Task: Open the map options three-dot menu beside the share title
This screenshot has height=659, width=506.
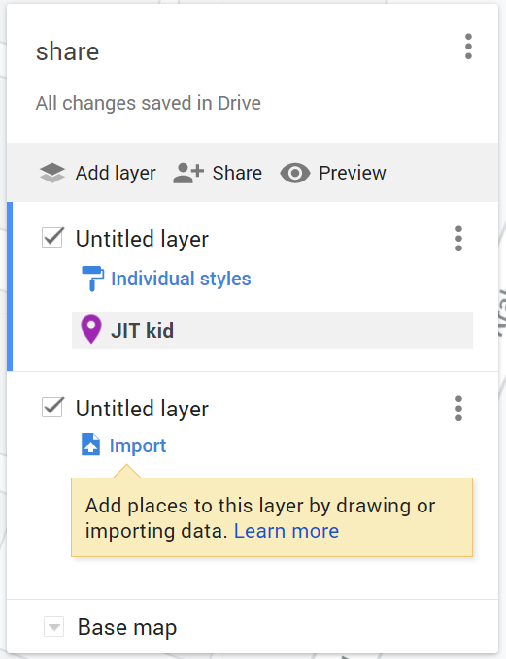Action: coord(468,47)
